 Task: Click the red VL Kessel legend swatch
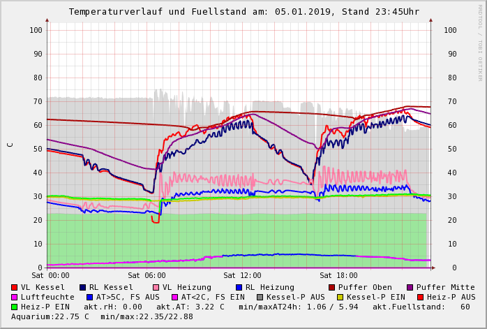pyautogui.click(x=15, y=287)
